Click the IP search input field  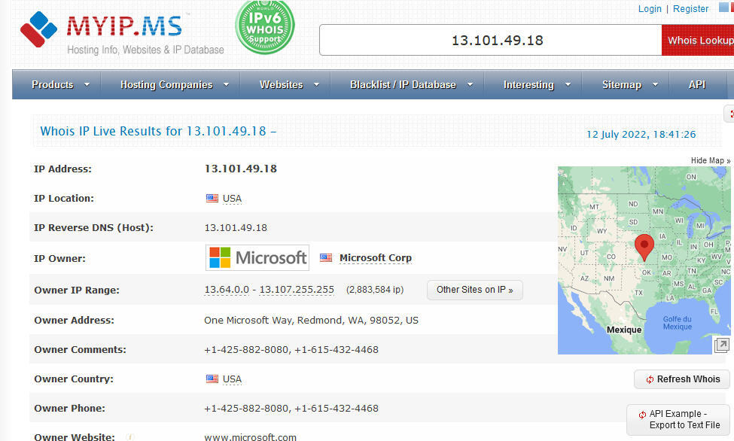tap(491, 40)
